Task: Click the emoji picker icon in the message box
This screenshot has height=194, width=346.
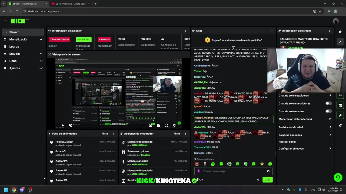Action: pos(268,171)
